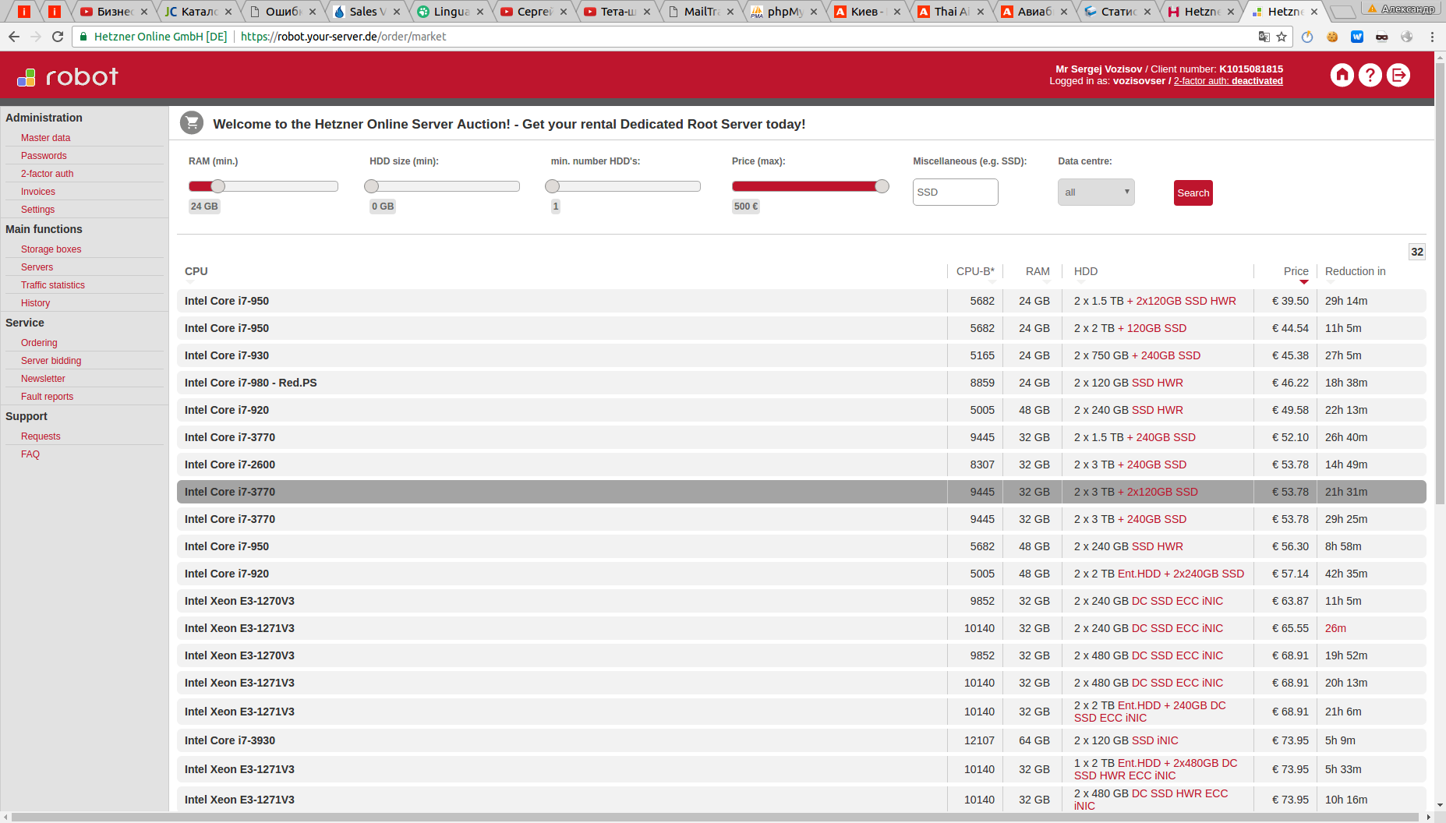Sort by the RAM column header
This screenshot has width=1446, height=823.
pyautogui.click(x=1038, y=271)
